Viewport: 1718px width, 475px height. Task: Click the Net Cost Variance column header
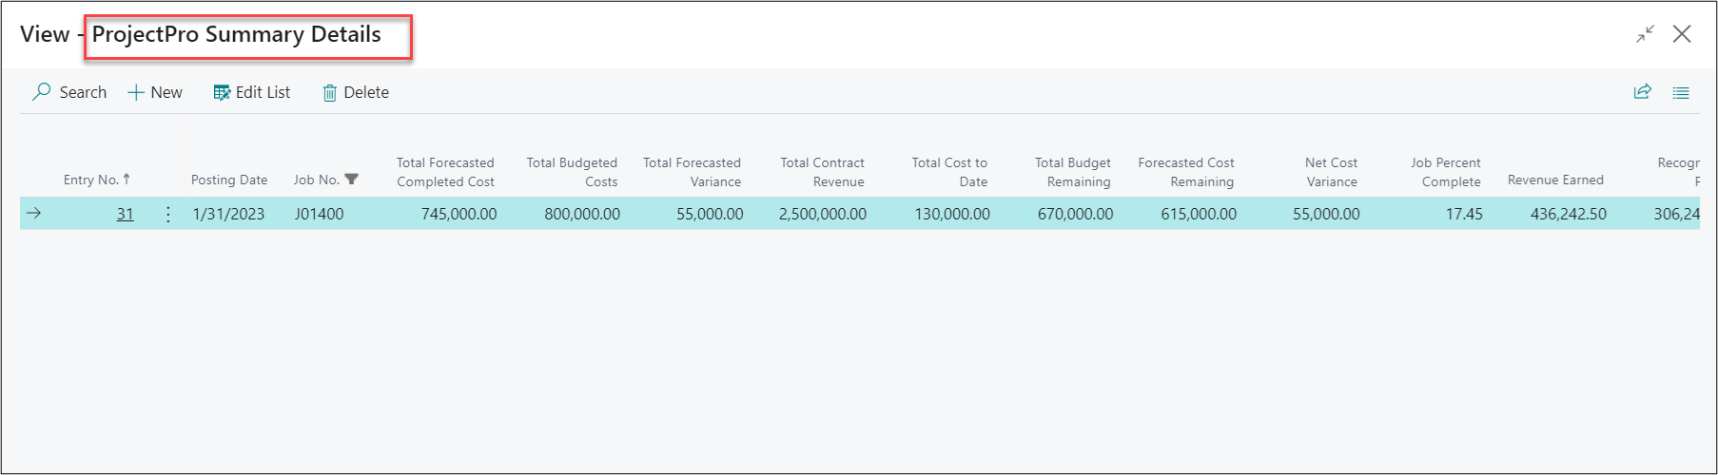(1331, 172)
